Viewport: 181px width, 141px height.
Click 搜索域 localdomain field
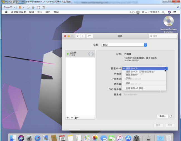click(x=131, y=94)
